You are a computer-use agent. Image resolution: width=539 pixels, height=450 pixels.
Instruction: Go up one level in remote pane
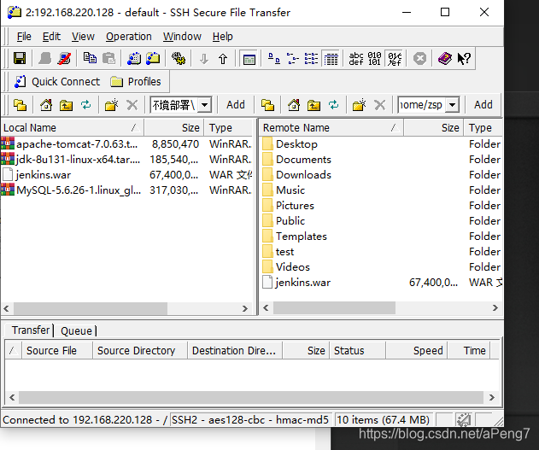coord(313,105)
